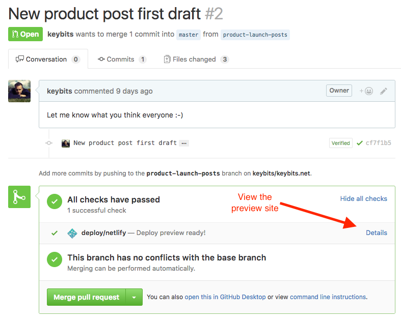Click the small commit author avatar
The height and width of the screenshot is (320, 401).
click(66, 143)
